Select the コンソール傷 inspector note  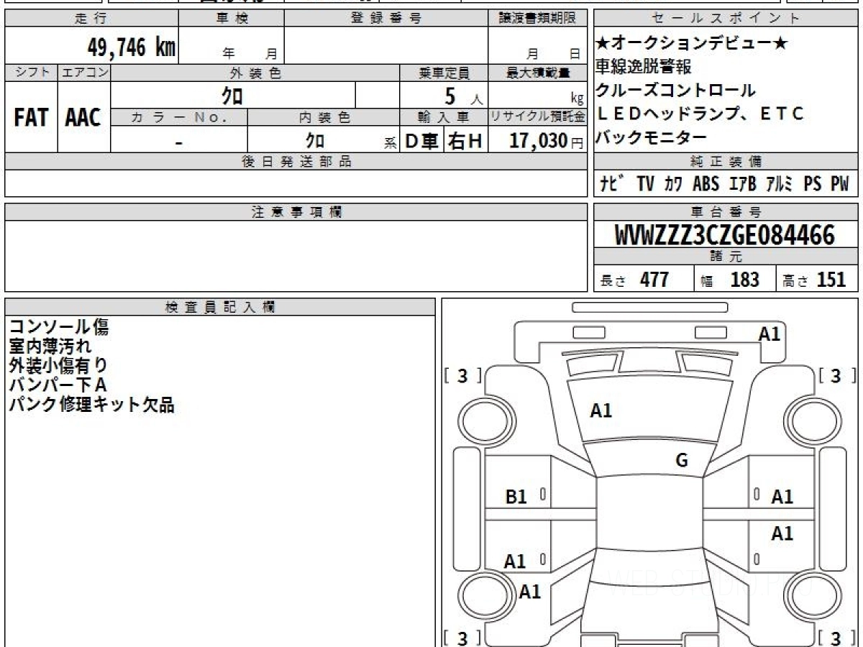coord(59,327)
